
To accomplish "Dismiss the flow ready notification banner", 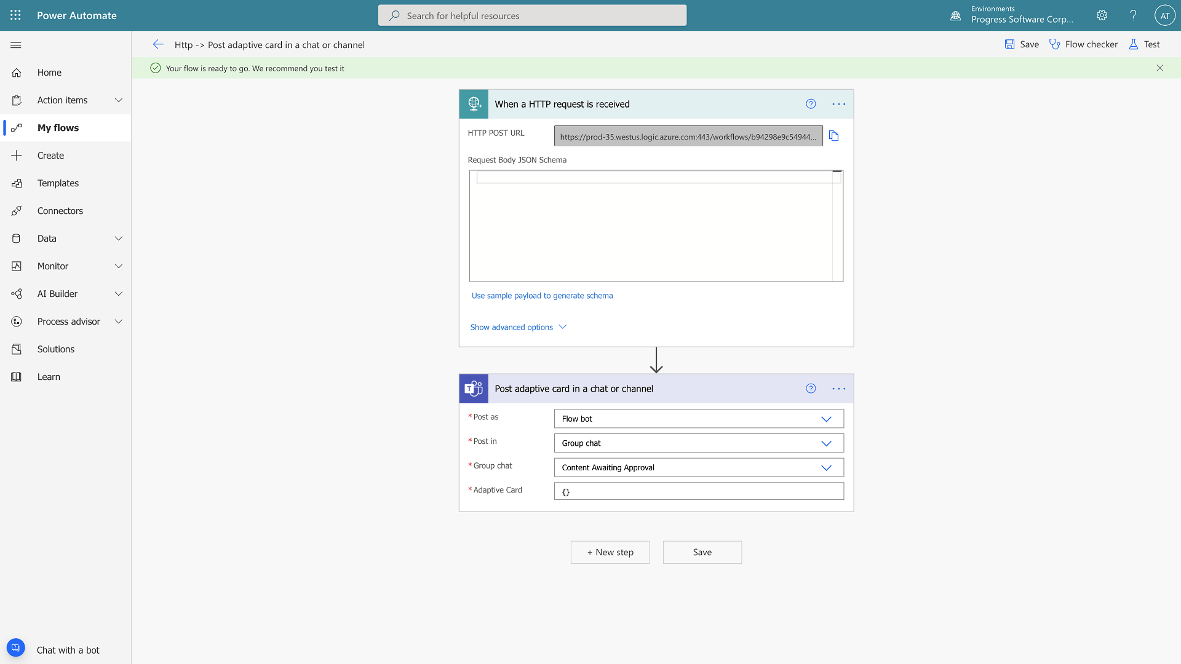I will click(1159, 68).
